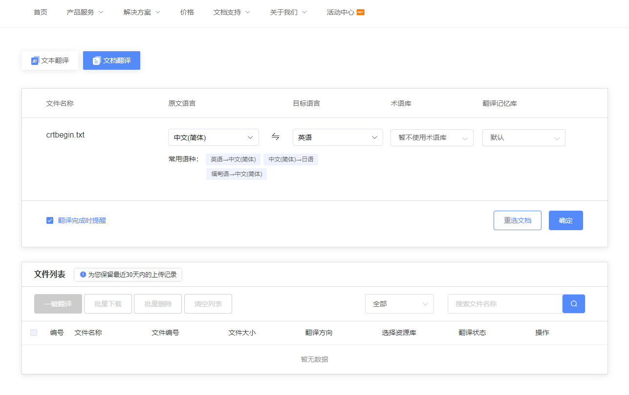The image size is (629, 395).
Task: Click the magnifier search button
Action: (574, 304)
